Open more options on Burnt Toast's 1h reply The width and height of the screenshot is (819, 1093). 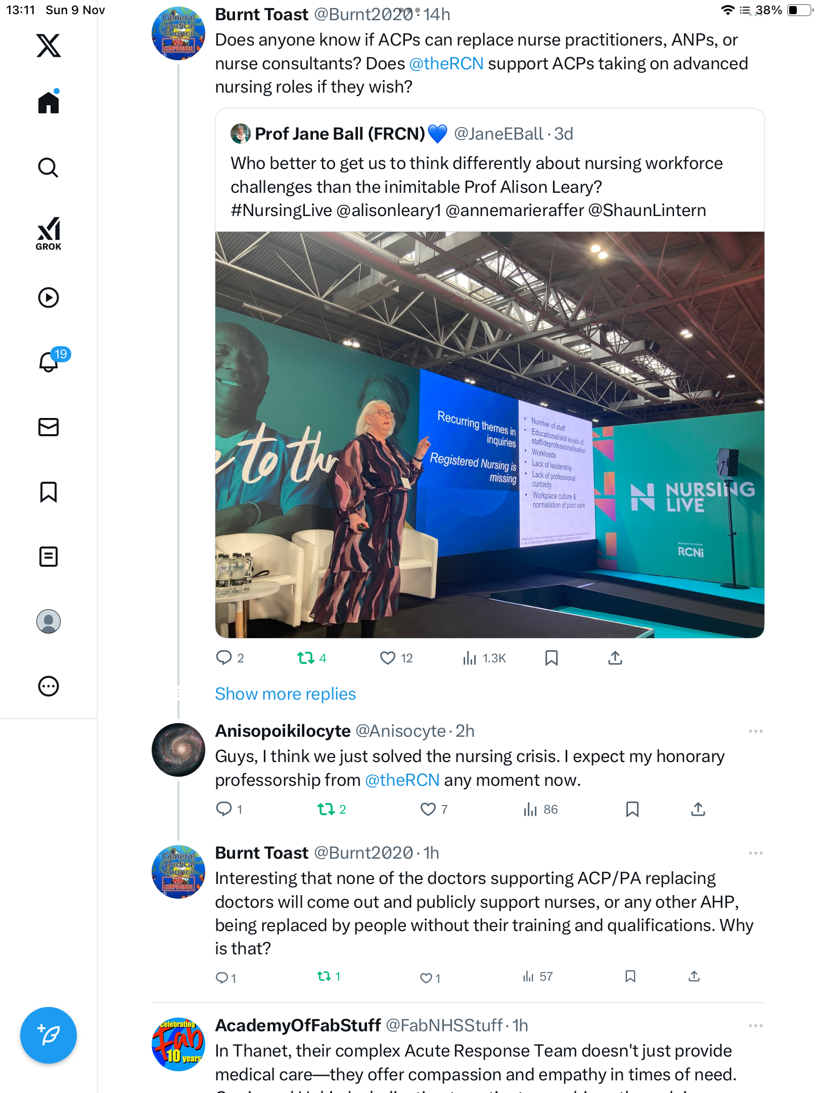[755, 853]
